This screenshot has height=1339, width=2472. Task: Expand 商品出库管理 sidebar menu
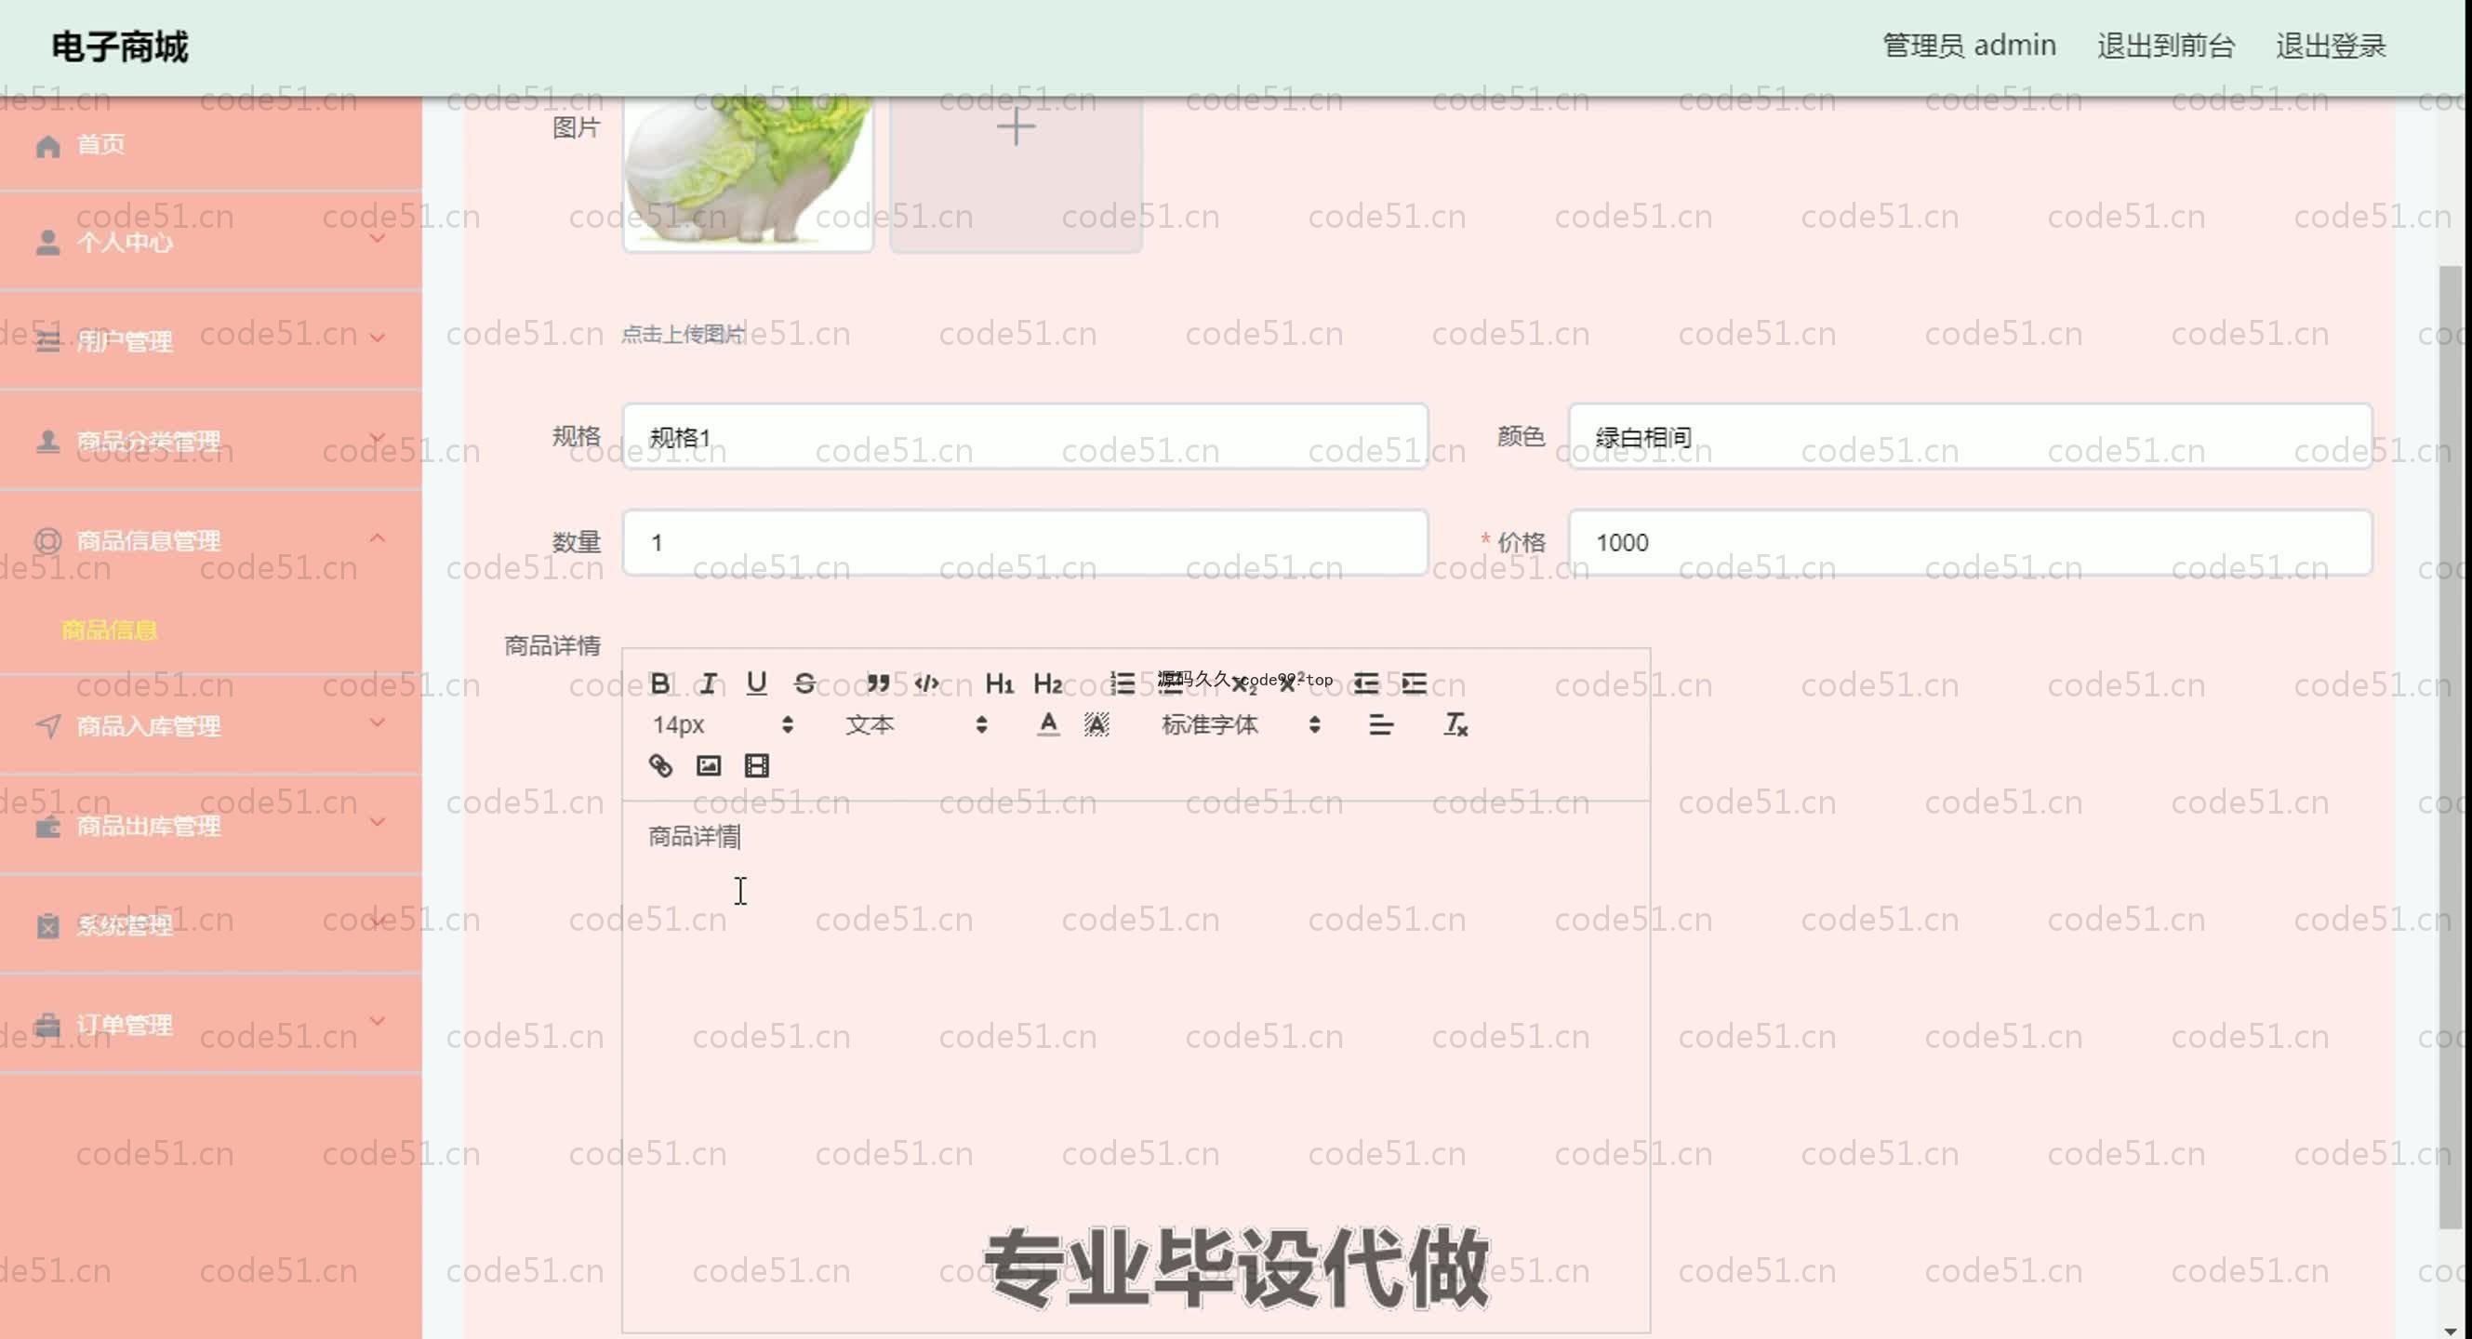point(211,826)
